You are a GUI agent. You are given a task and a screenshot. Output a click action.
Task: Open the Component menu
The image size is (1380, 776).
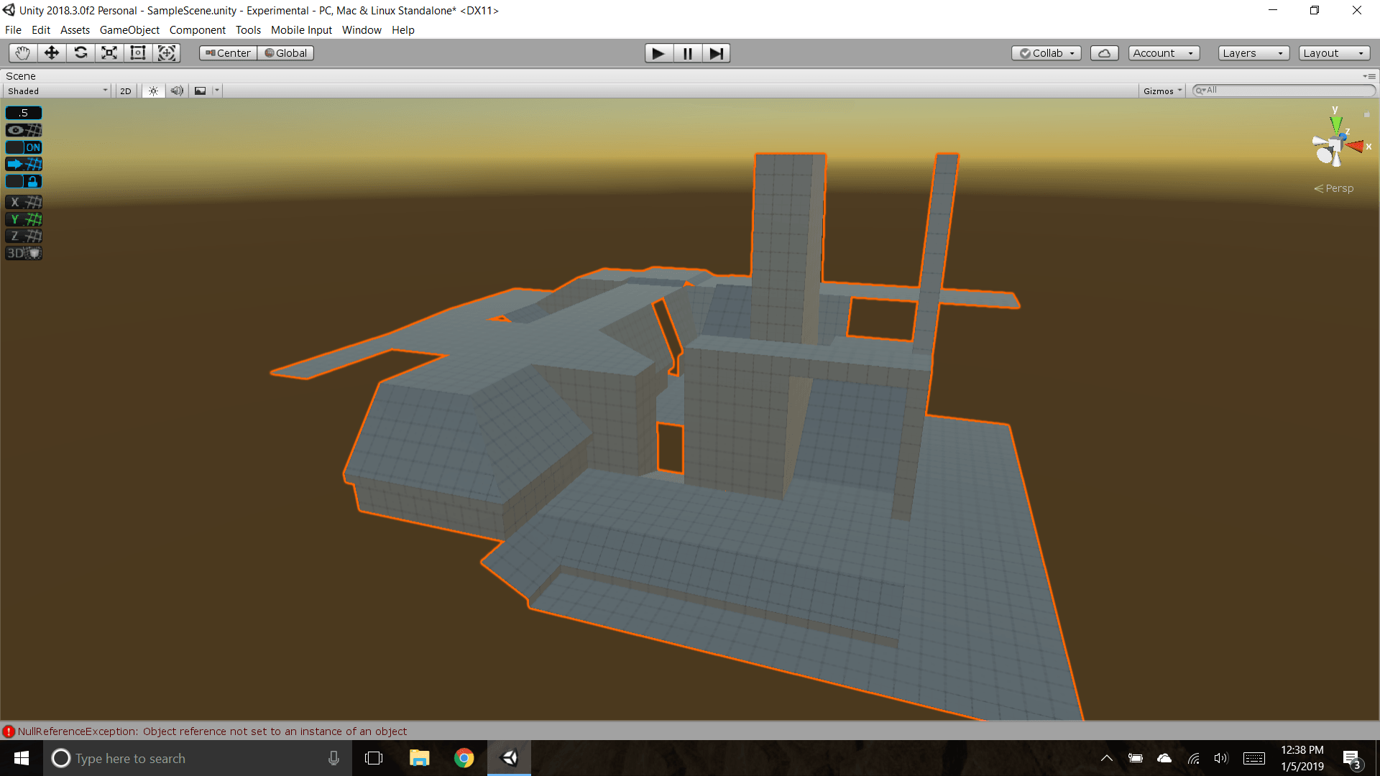197,30
